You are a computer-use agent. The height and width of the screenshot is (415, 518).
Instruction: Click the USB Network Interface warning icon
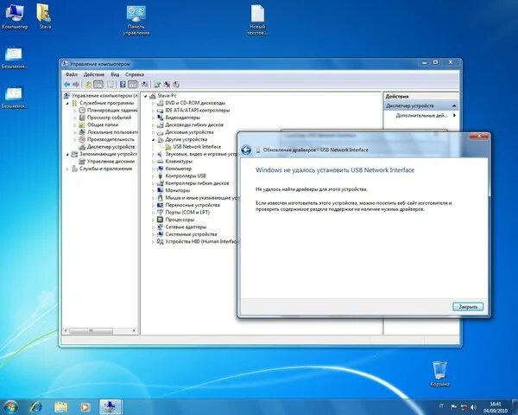click(168, 147)
